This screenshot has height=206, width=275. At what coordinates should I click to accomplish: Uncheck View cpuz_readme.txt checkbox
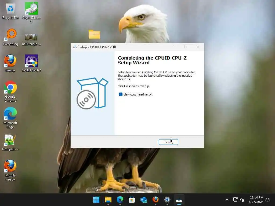[121, 94]
